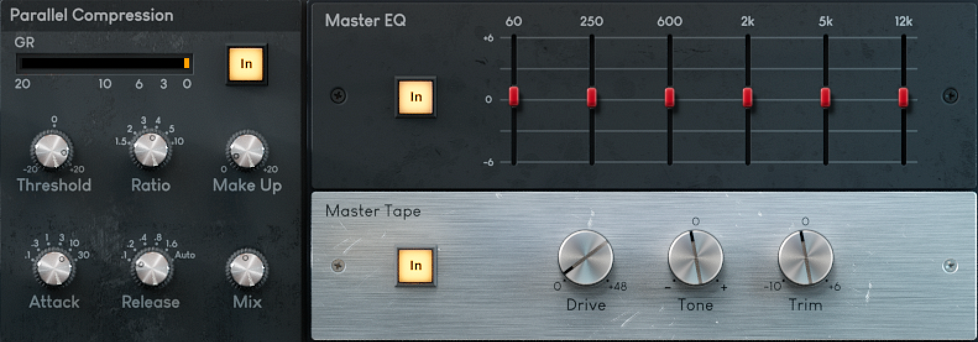The height and width of the screenshot is (342, 978).
Task: Click the Attack label
Action: click(x=54, y=302)
